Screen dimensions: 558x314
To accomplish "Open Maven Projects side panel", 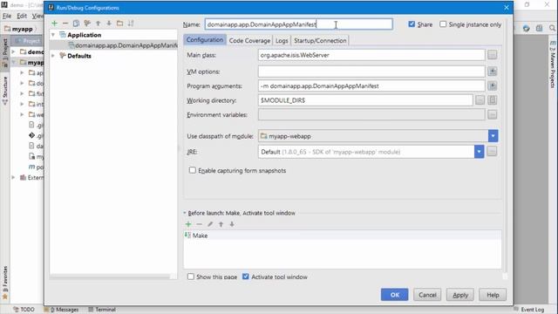I will click(x=552, y=64).
